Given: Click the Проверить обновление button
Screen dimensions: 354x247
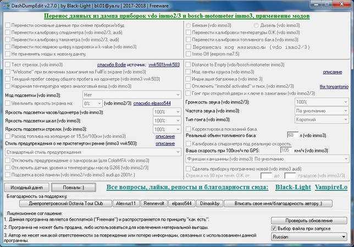Looking at the screenshot, I should (x=309, y=221).
